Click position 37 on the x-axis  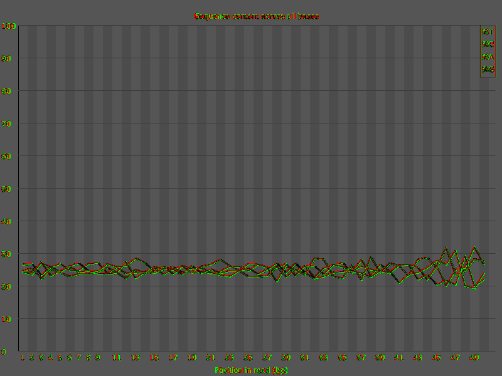pyautogui.click(x=361, y=358)
